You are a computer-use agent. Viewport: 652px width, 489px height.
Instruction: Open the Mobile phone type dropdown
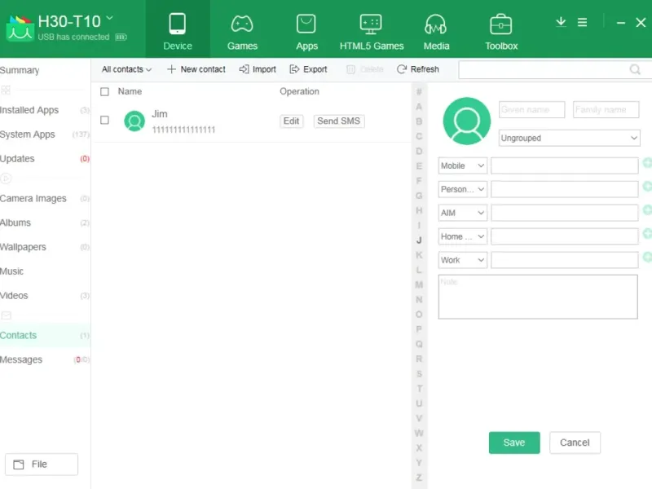(462, 165)
